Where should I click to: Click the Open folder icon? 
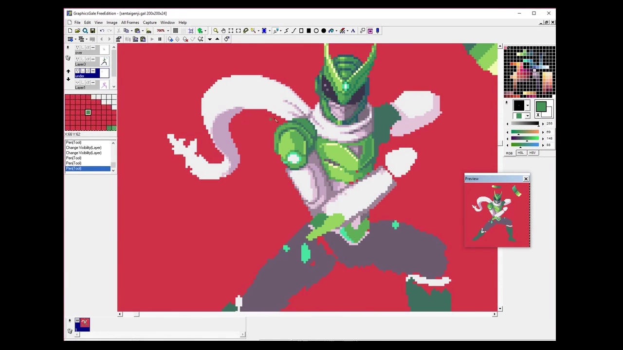tap(77, 31)
